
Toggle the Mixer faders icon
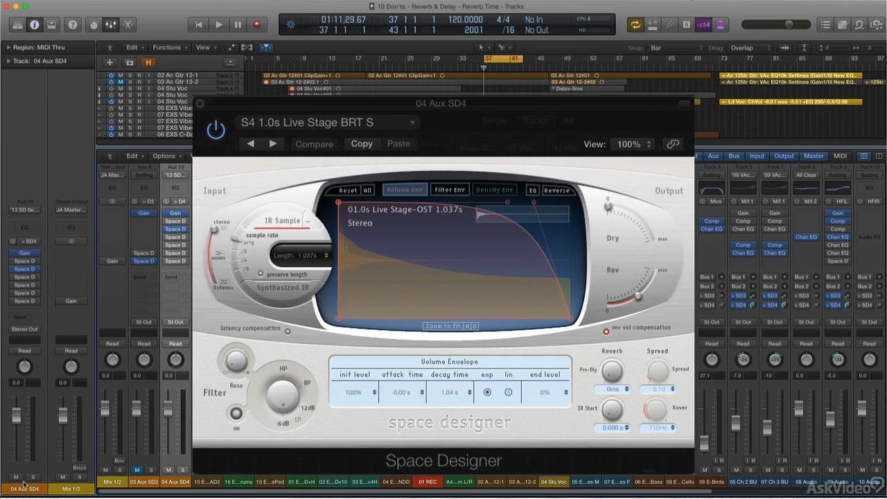tap(111, 25)
